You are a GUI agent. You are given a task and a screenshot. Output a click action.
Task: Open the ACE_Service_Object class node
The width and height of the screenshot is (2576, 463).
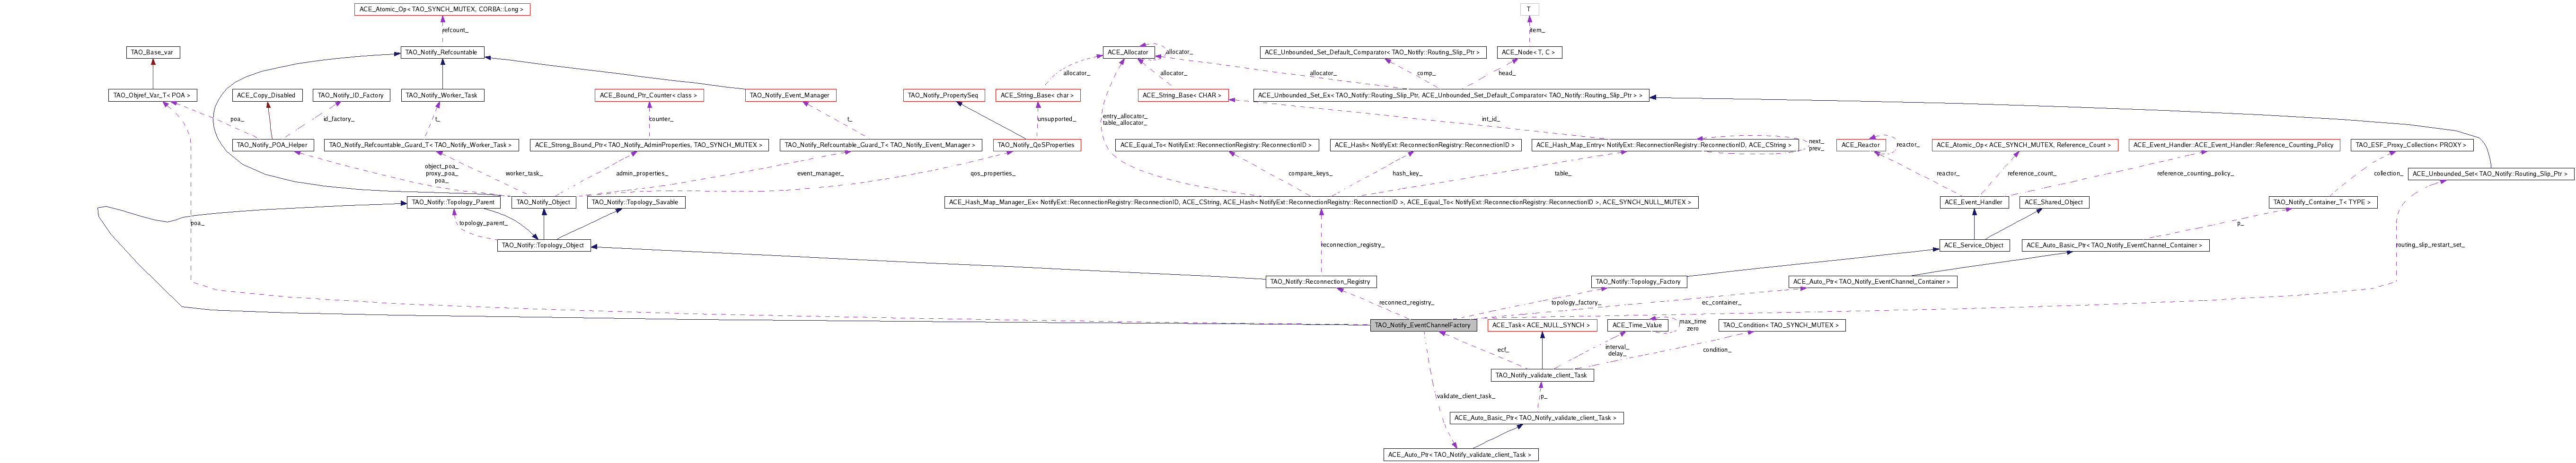(x=1973, y=245)
